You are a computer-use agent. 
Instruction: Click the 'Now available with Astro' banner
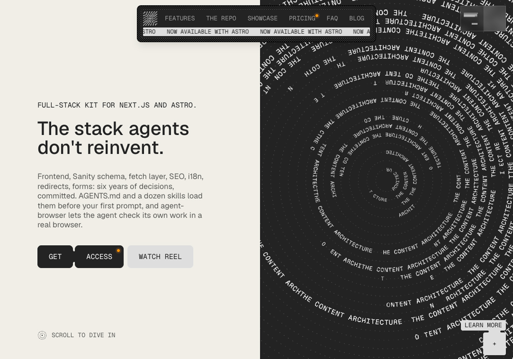pyautogui.click(x=256, y=32)
